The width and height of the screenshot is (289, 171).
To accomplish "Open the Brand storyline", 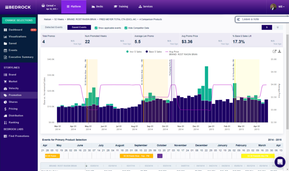I will (x=12, y=75).
